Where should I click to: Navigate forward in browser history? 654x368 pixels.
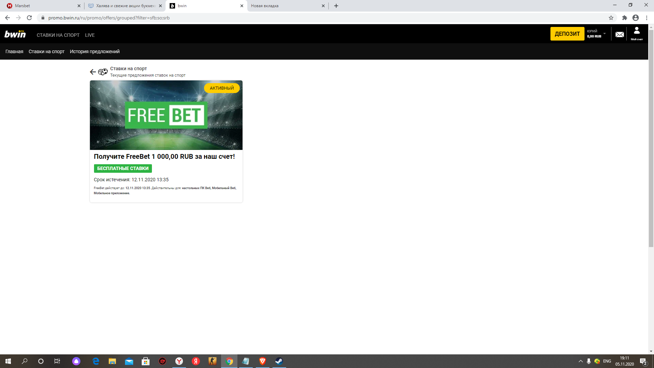[18, 18]
